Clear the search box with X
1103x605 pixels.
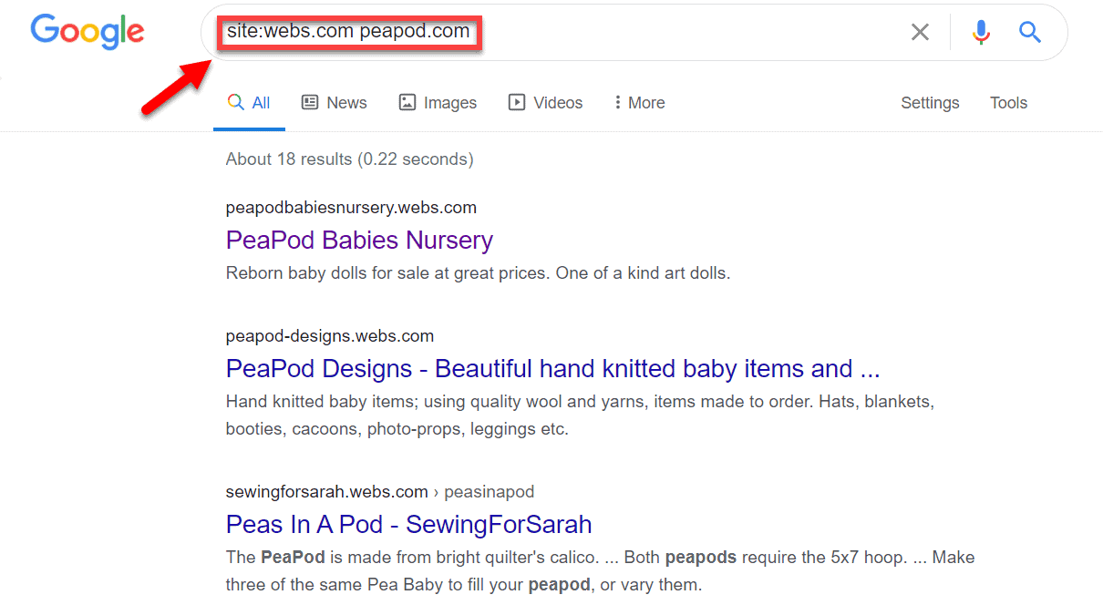click(921, 33)
